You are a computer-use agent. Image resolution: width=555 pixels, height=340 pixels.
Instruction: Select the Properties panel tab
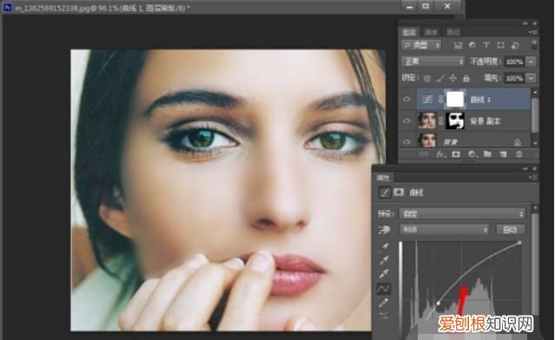coord(383,178)
